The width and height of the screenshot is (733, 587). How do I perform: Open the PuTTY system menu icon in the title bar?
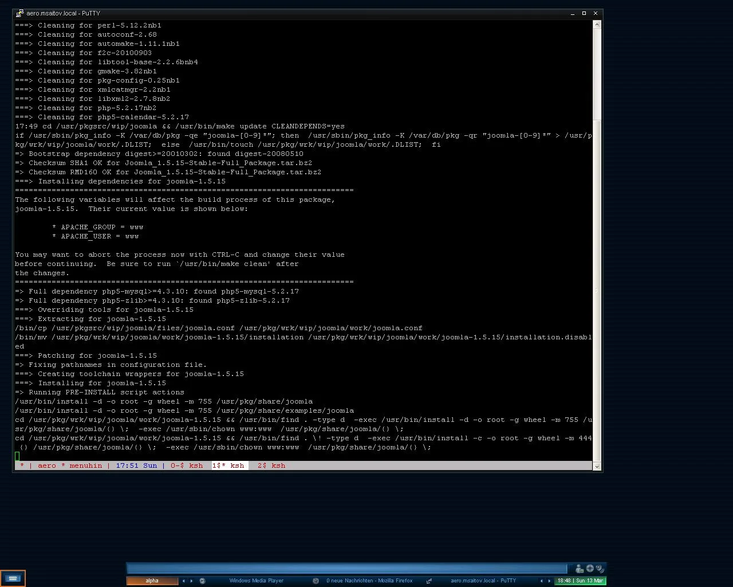[x=20, y=13]
